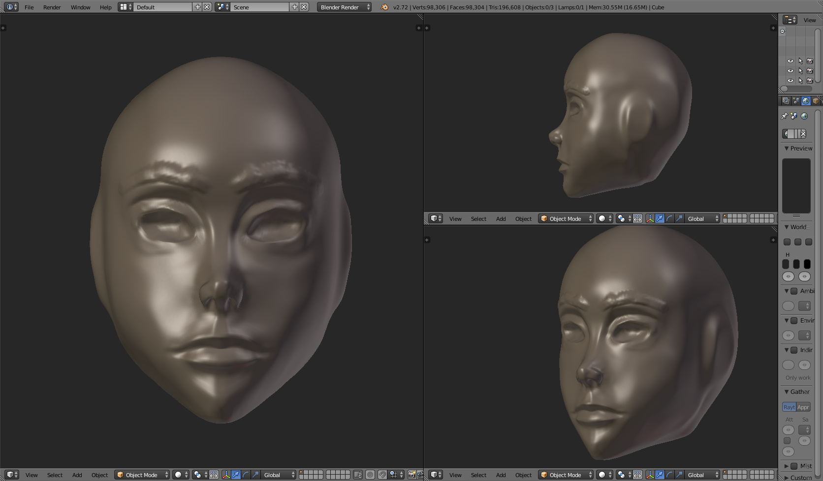
Task: Toggle selectability cursor of second outliner object
Action: pyautogui.click(x=800, y=71)
